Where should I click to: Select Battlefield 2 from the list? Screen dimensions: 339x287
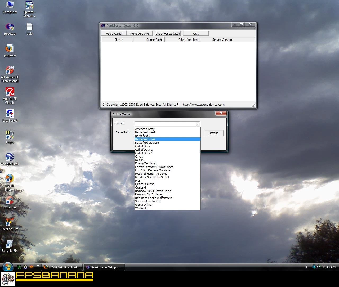click(167, 136)
